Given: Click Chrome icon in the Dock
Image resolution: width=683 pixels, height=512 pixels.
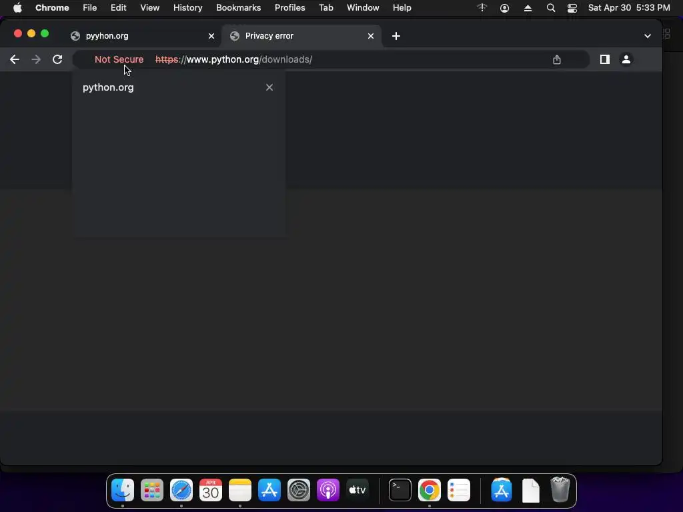Looking at the screenshot, I should tap(430, 490).
